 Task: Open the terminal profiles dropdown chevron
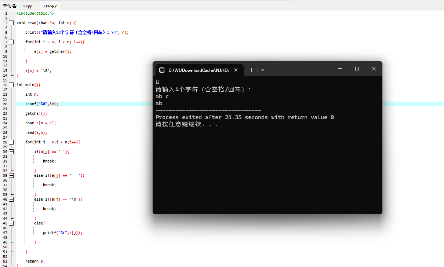(x=262, y=70)
